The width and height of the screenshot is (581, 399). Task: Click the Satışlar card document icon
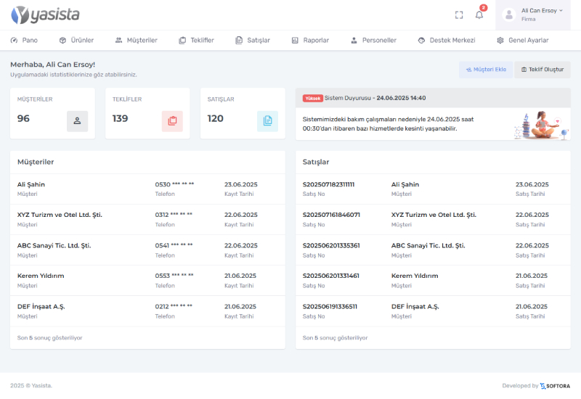267,121
